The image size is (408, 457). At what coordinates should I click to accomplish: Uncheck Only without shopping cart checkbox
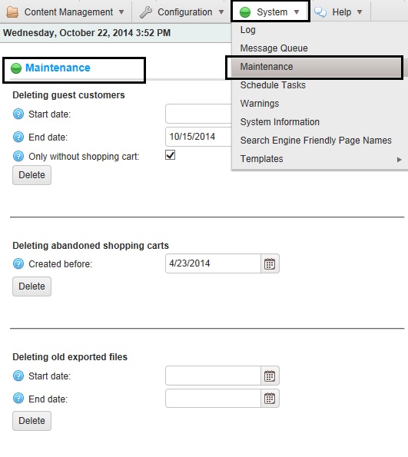tap(171, 155)
